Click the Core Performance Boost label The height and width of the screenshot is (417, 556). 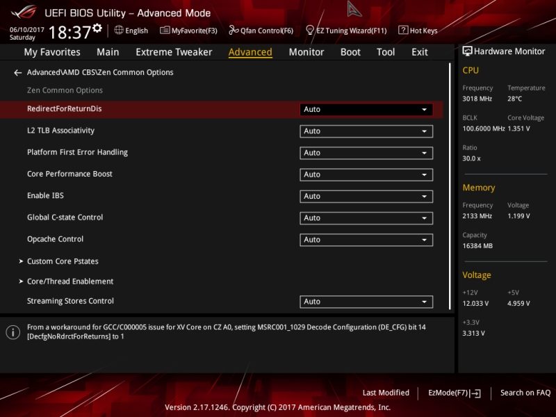pos(69,174)
